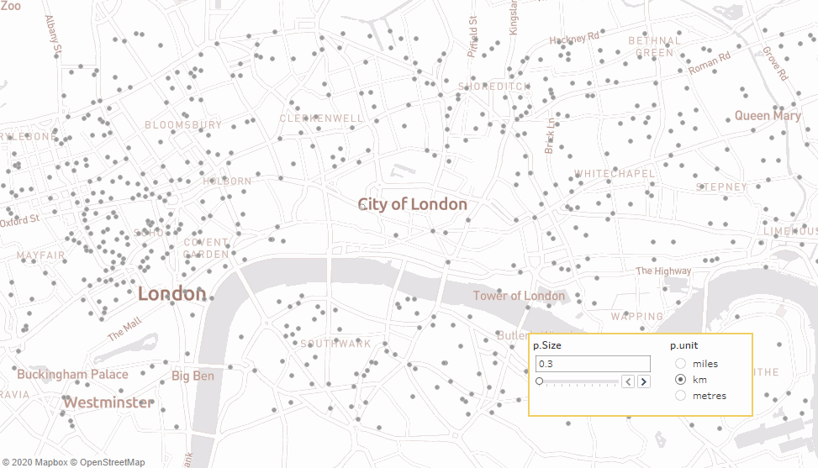Select the miles radio button
The height and width of the screenshot is (468, 818).
pyautogui.click(x=681, y=364)
